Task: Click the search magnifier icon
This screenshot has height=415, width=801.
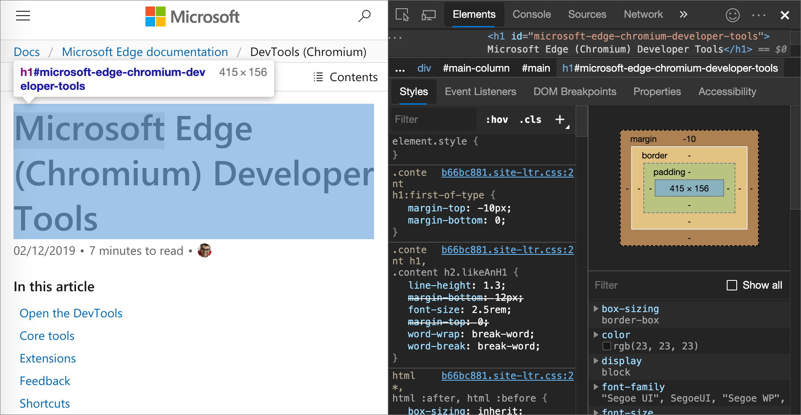Action: [364, 16]
